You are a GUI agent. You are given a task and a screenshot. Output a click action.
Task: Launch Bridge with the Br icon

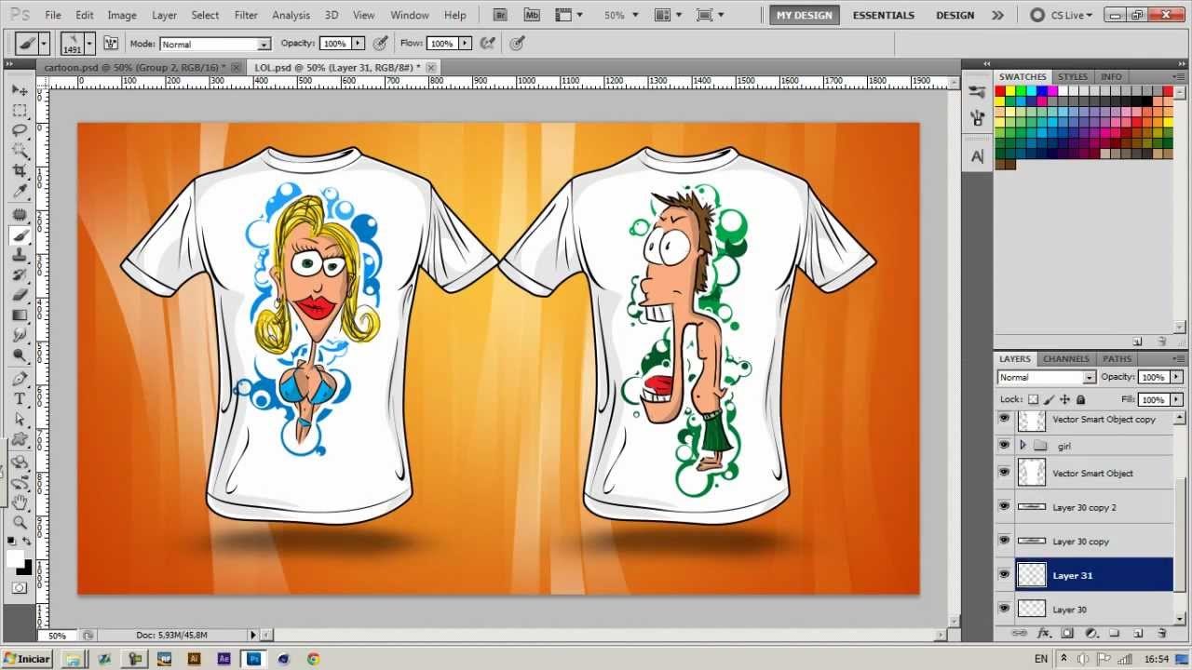click(501, 15)
